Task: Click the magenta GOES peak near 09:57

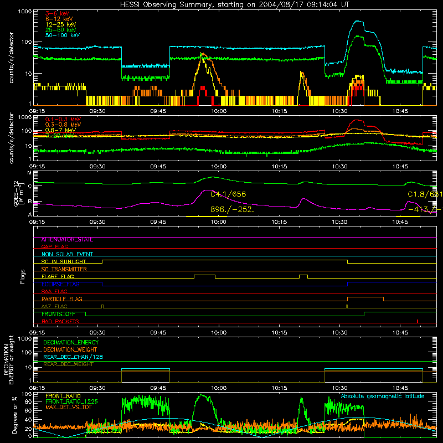Action: point(207,190)
